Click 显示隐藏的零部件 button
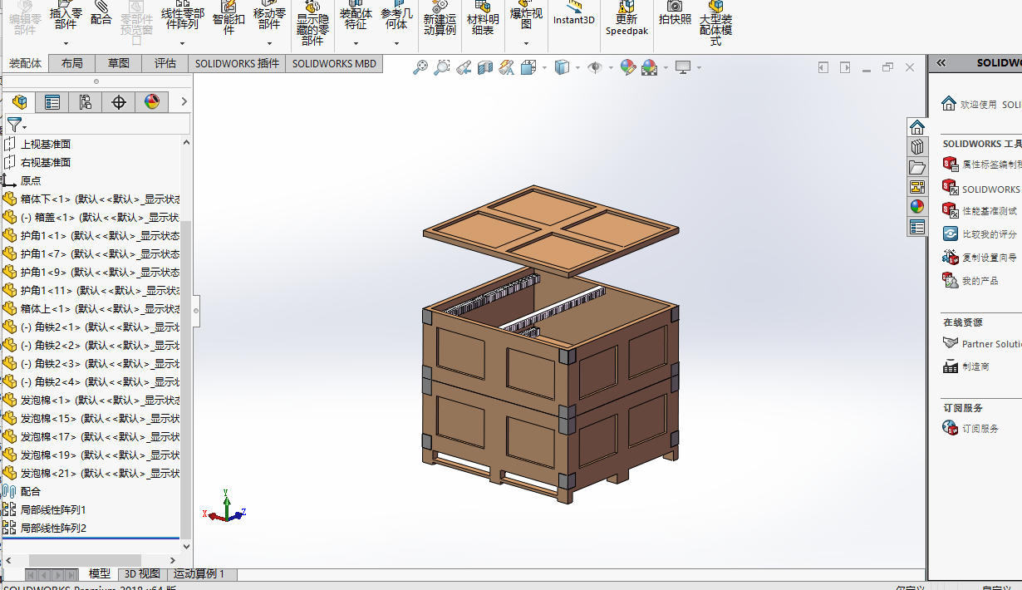 click(x=312, y=22)
